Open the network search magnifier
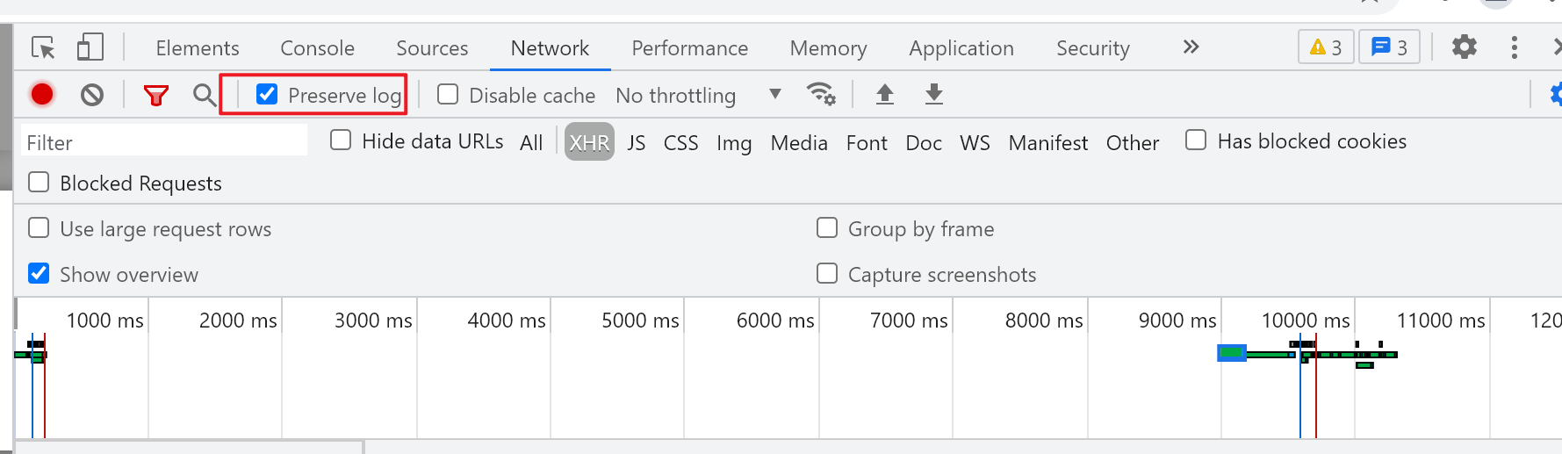Image resolution: width=1562 pixels, height=454 pixels. 205,95
